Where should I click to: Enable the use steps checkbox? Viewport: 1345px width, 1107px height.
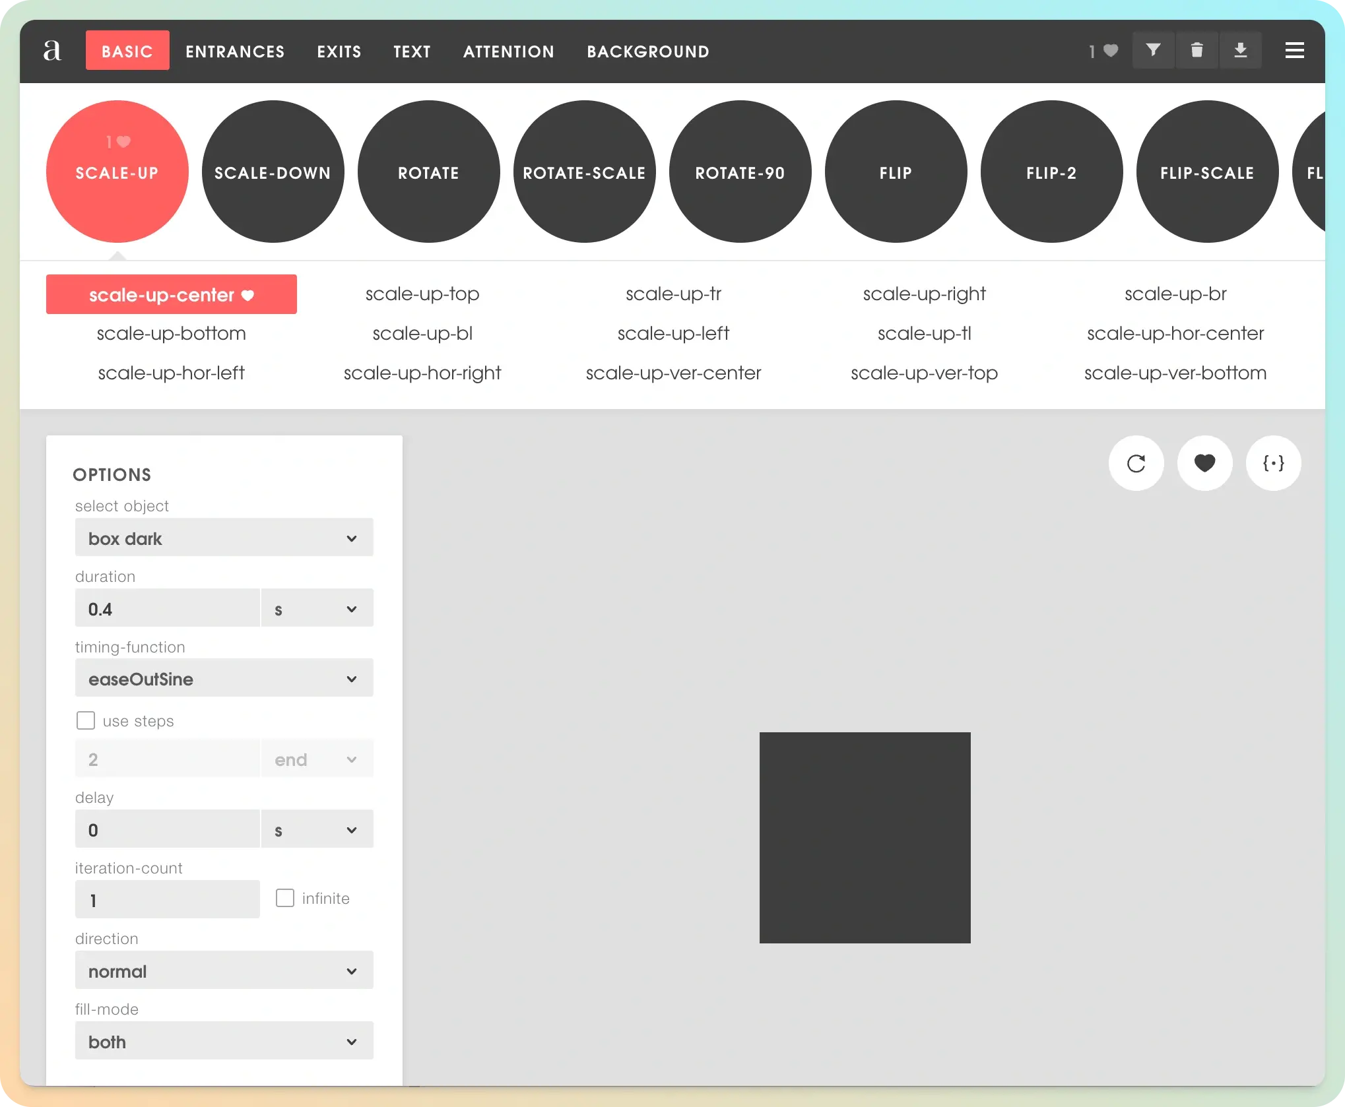click(86, 720)
